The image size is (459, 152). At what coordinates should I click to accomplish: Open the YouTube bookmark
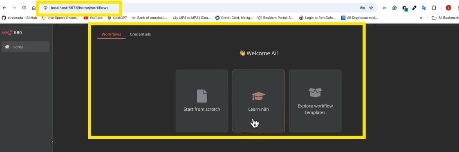tap(93, 18)
